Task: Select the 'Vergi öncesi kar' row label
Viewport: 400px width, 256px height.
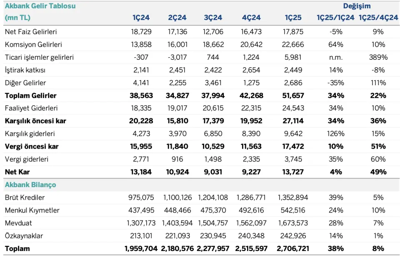Action: point(32,147)
